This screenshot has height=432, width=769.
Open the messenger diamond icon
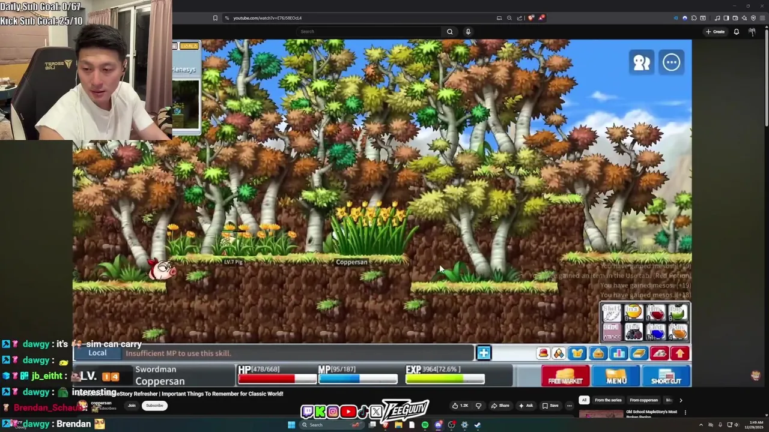pyautogui.click(x=559, y=354)
